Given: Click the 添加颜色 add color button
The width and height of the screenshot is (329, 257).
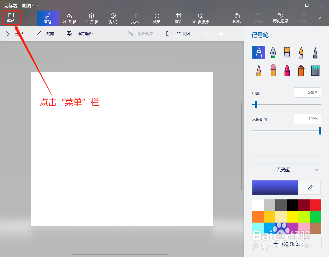Looking at the screenshot, I should pos(286,243).
